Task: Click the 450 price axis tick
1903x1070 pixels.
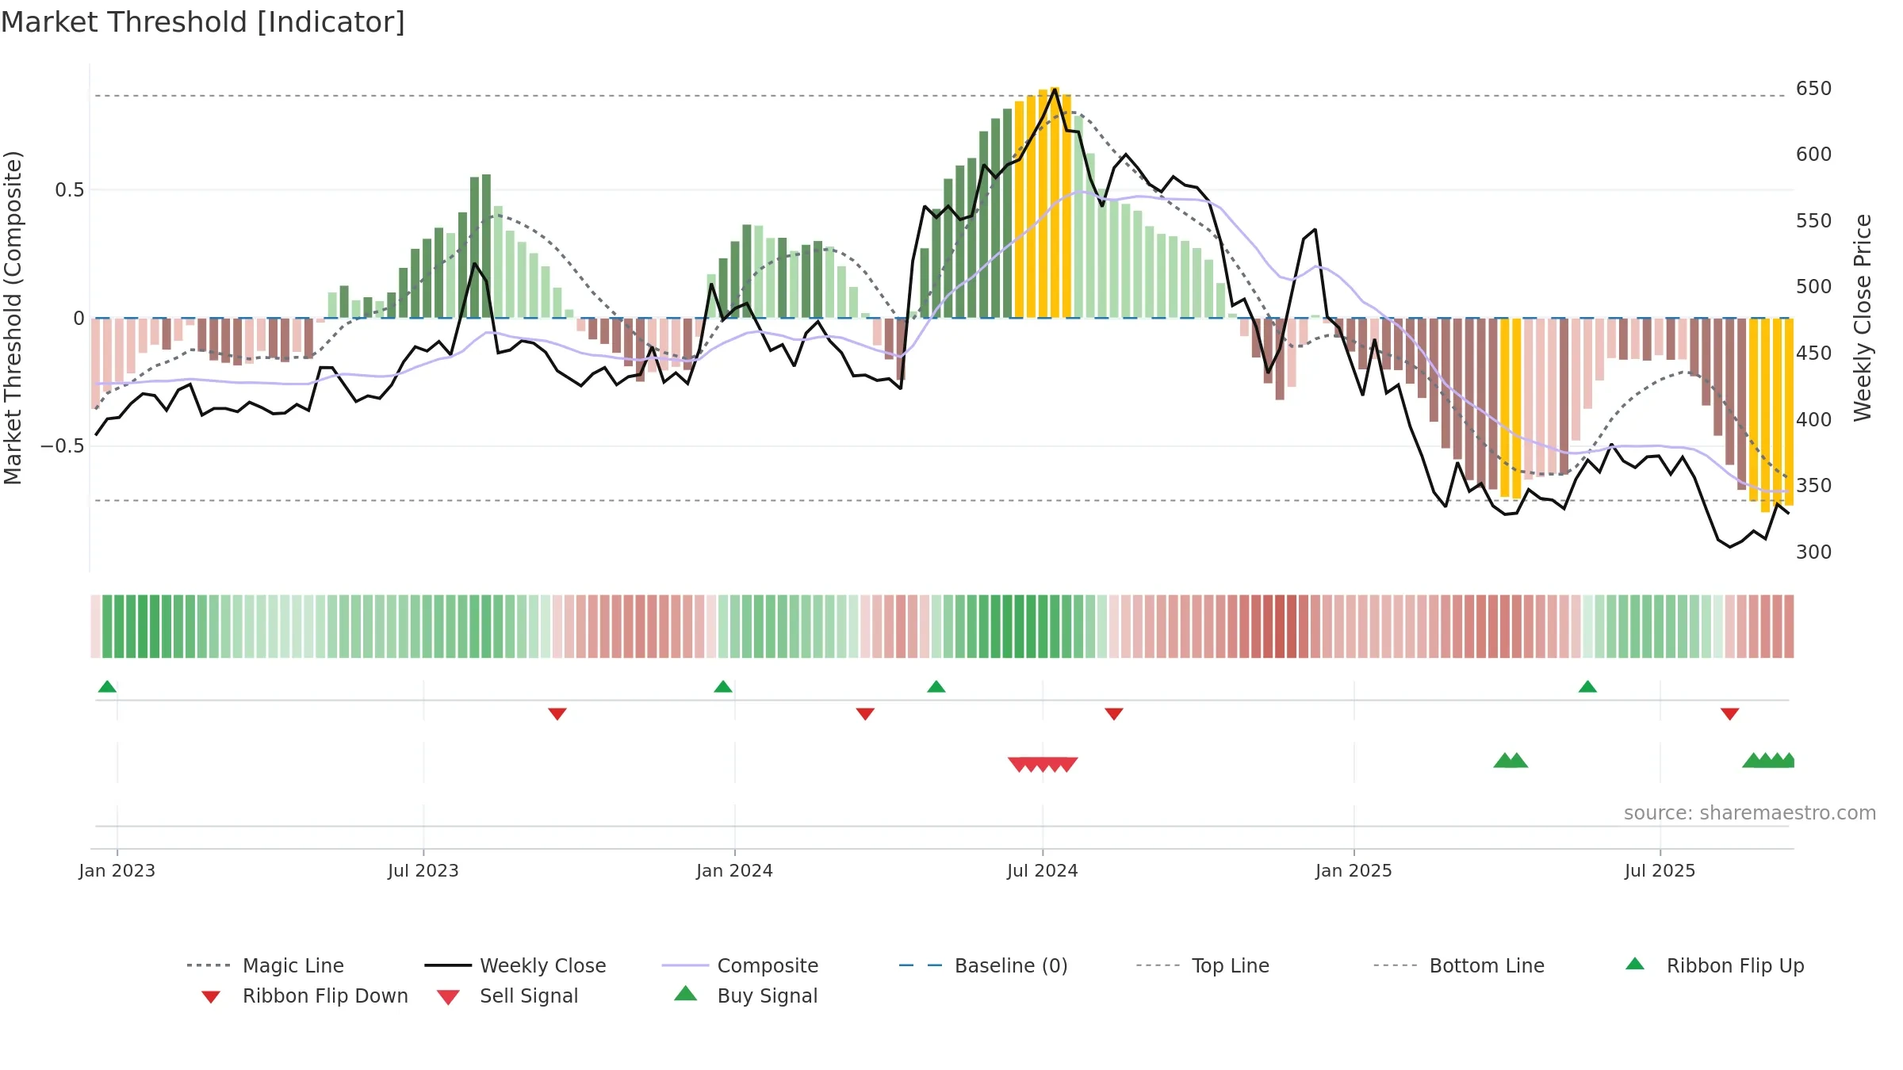Action: [1814, 353]
